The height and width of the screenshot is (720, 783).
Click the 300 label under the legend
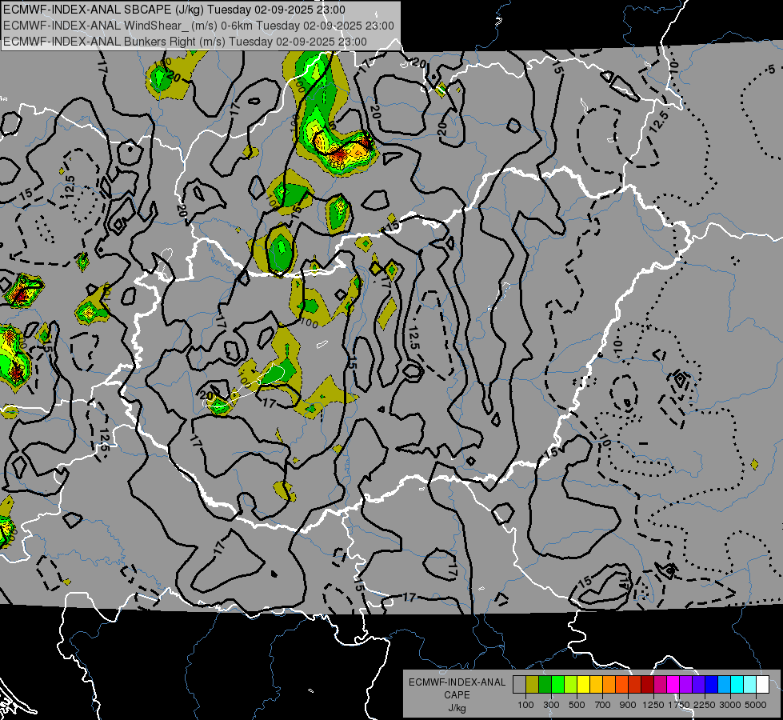click(x=551, y=705)
